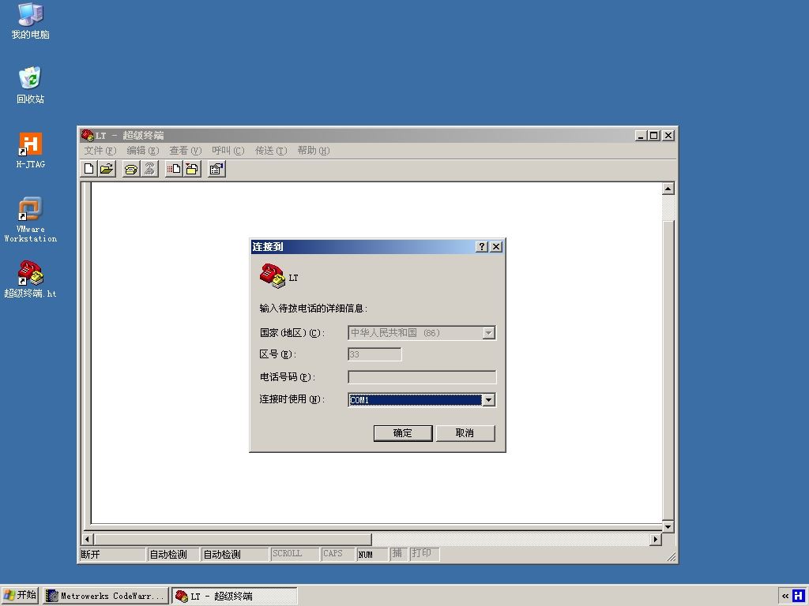Select the 回收站 recycle bin icon

pyautogui.click(x=30, y=85)
